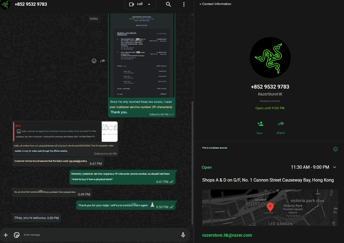Open the chat menu three dots
344x243 pixels.
[x=184, y=4]
